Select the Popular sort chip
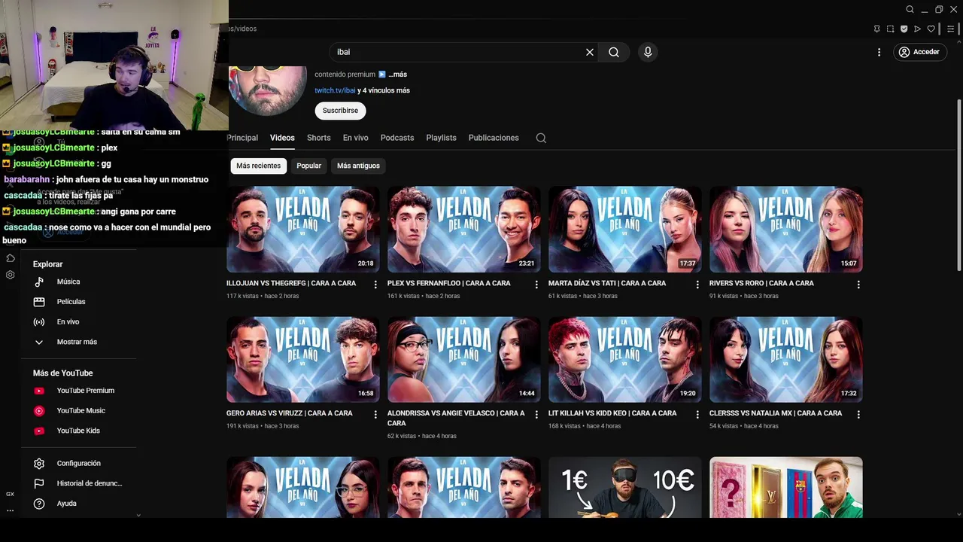The image size is (963, 542). click(x=308, y=166)
